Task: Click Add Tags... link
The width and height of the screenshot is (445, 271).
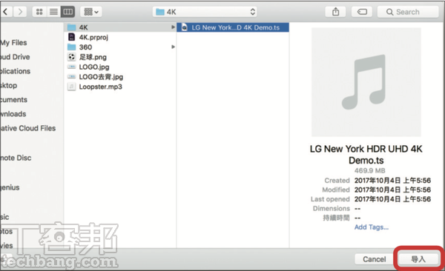Action: (x=372, y=227)
